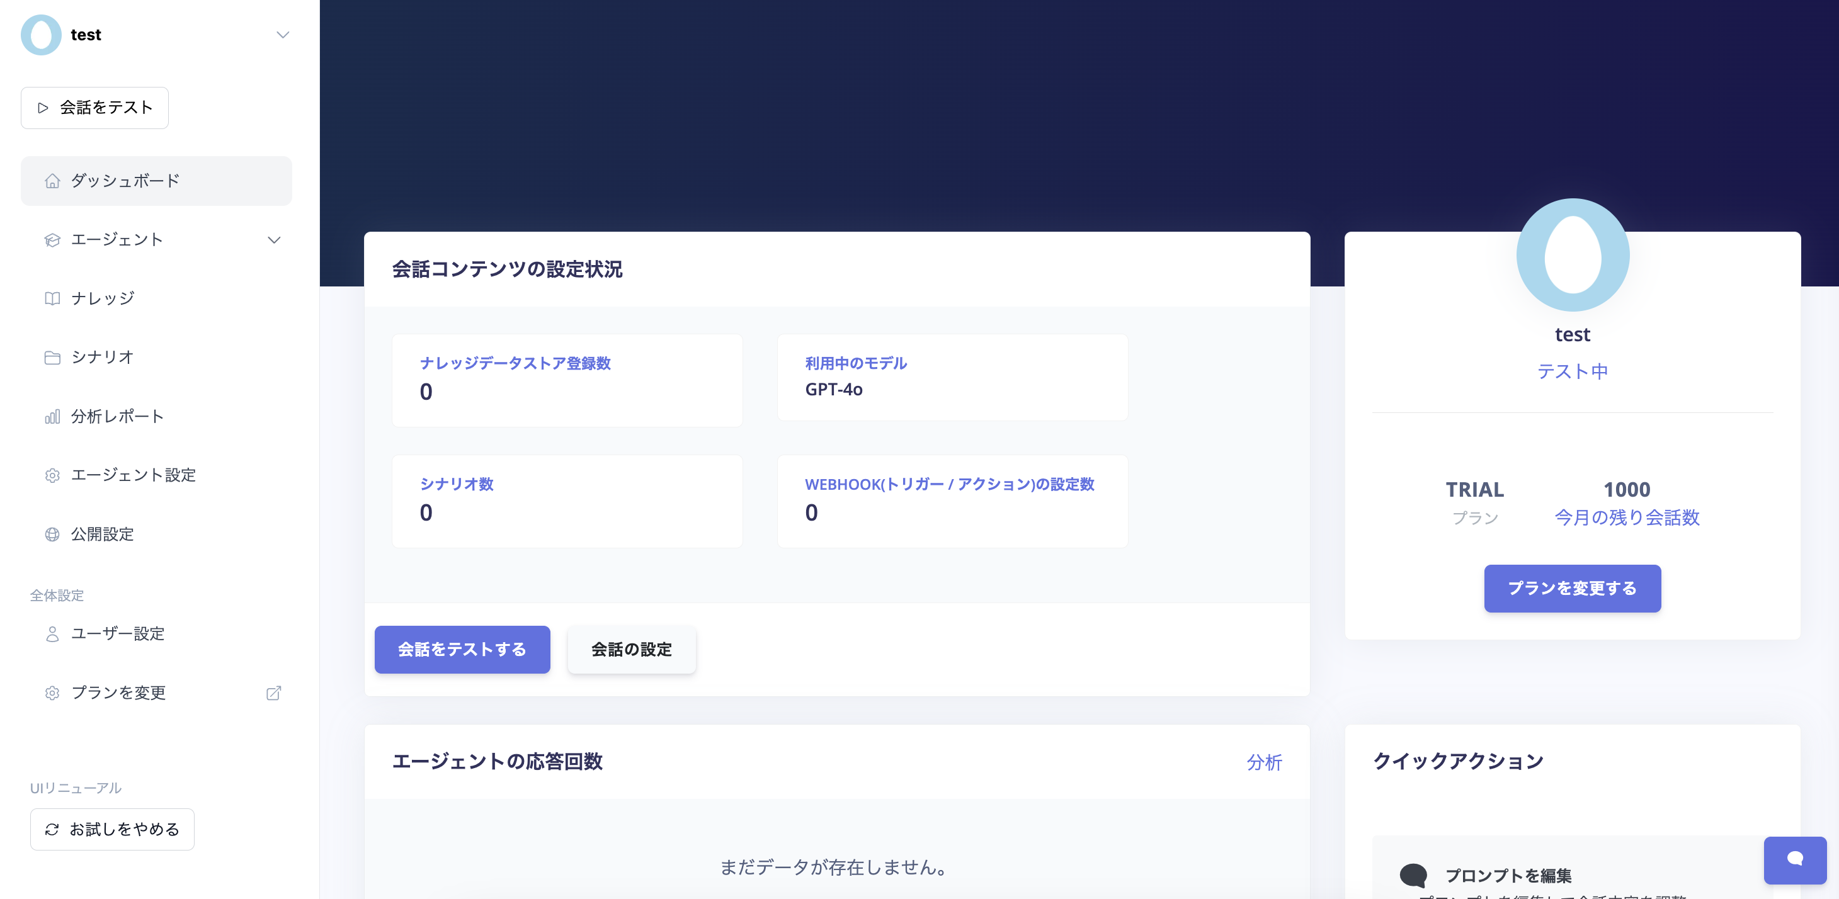Click the gear icon beside エージェント設定
This screenshot has width=1839, height=899.
(52, 475)
